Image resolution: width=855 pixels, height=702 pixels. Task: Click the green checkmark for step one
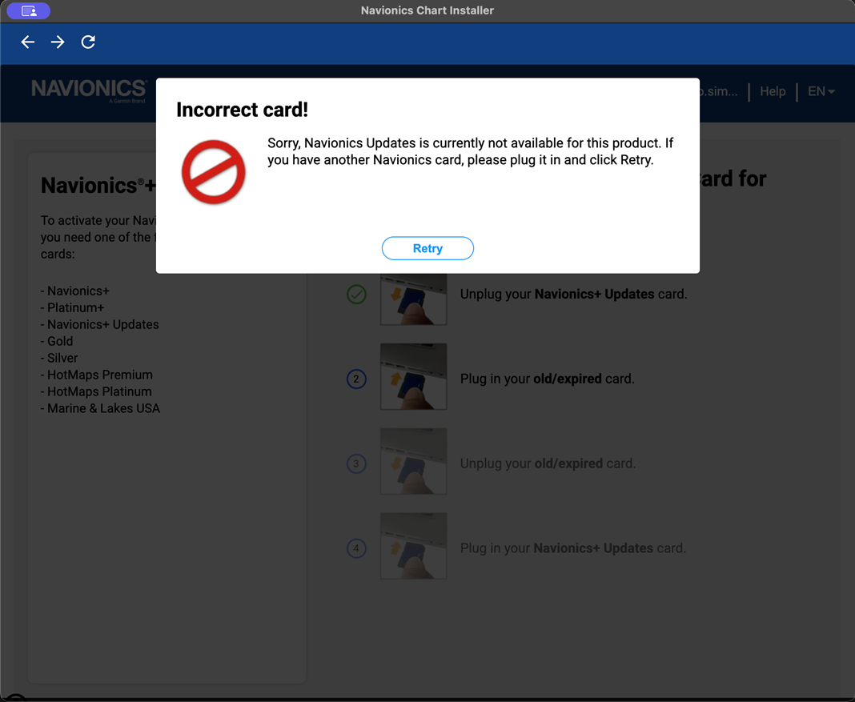click(x=356, y=295)
